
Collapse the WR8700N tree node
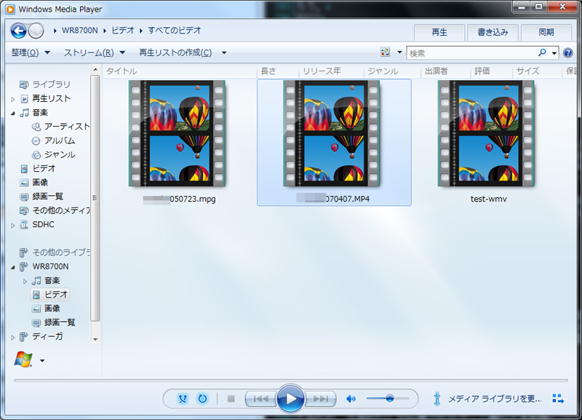click(x=13, y=267)
